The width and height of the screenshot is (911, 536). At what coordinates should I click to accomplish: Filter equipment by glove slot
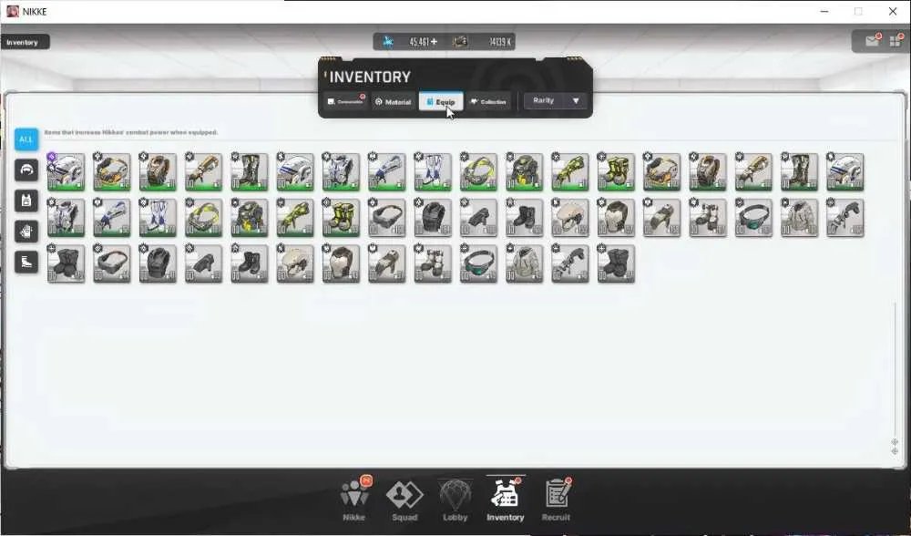26,232
